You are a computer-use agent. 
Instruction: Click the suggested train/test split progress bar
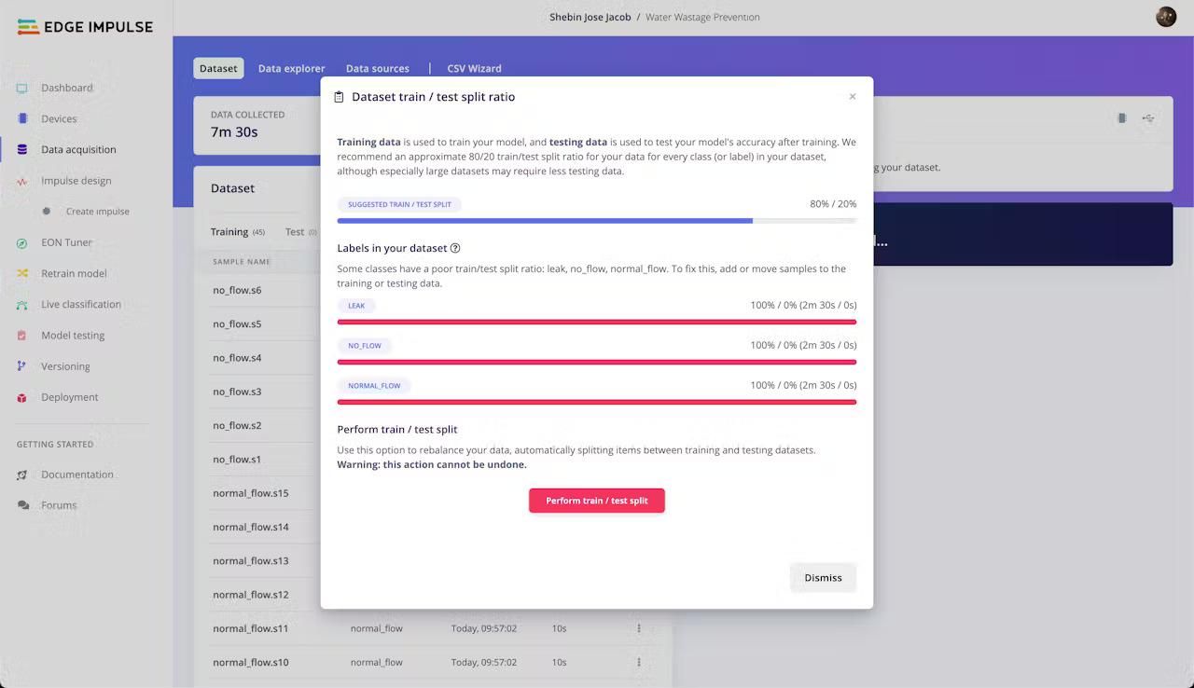[x=597, y=221]
